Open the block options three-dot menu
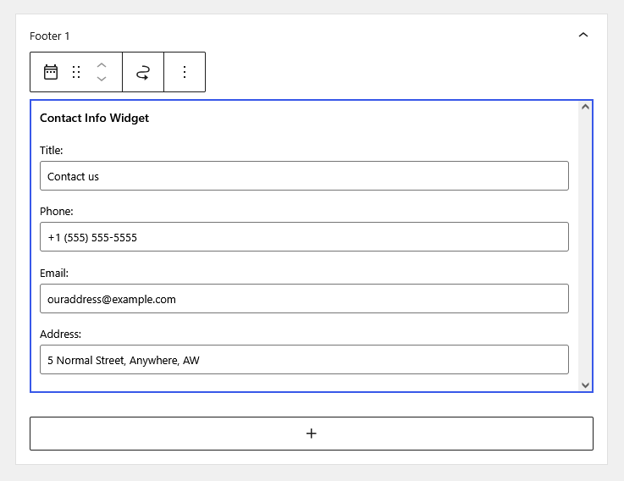The image size is (624, 481). [185, 72]
